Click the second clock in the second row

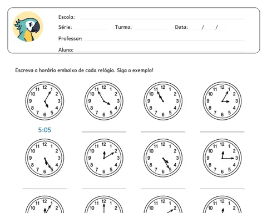(x=104, y=158)
